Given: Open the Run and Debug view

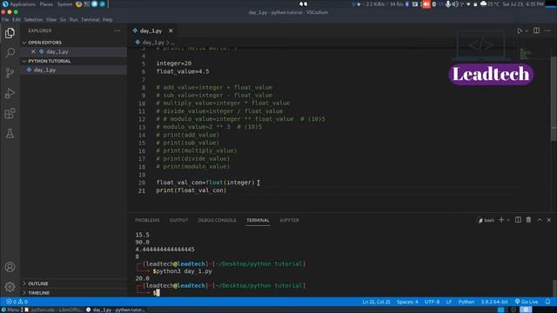Looking at the screenshot, I should click(x=10, y=93).
